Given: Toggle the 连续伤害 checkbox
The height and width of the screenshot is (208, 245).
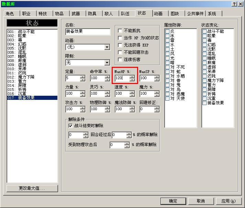Looking at the screenshot, I should point(120,60).
